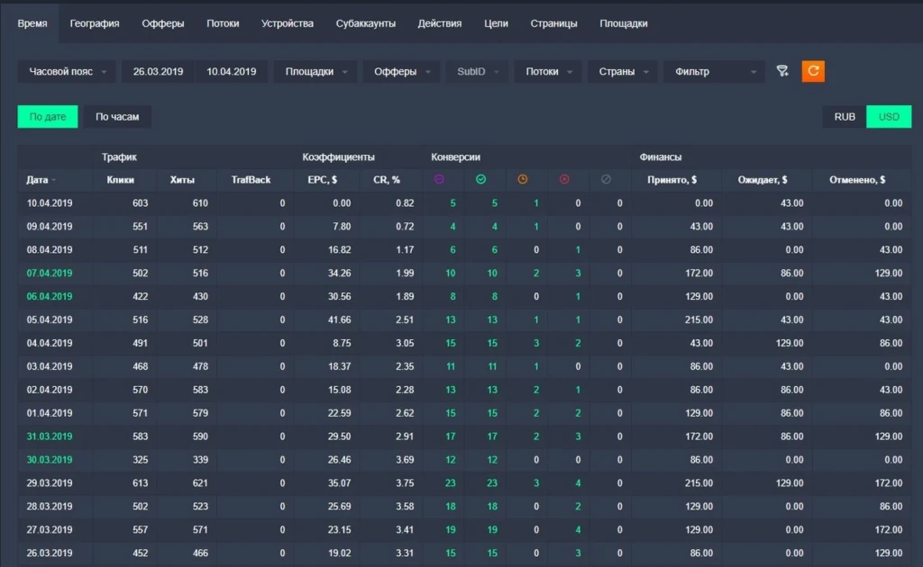Open the Фильтр dropdown
Image resolution: width=923 pixels, height=567 pixels.
(714, 71)
